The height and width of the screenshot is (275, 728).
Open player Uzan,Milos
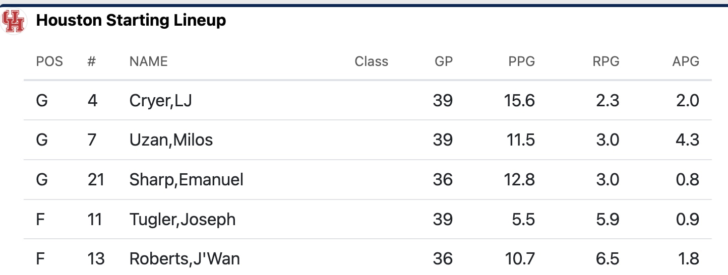coord(171,140)
